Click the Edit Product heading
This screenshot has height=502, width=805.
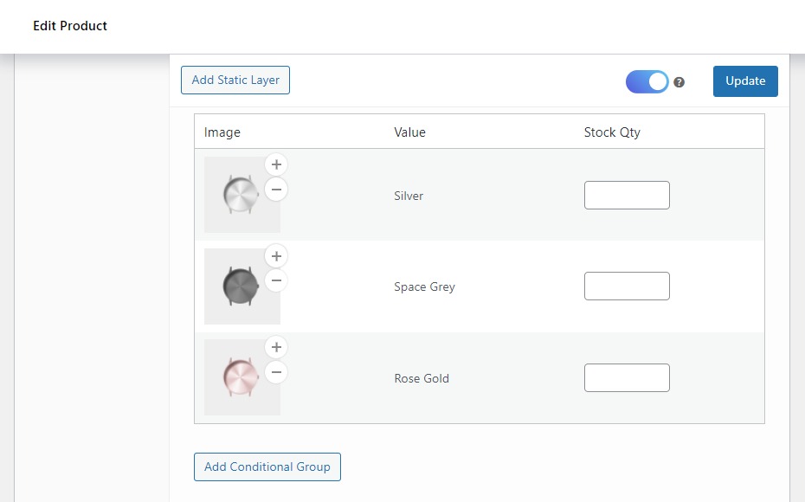click(69, 25)
